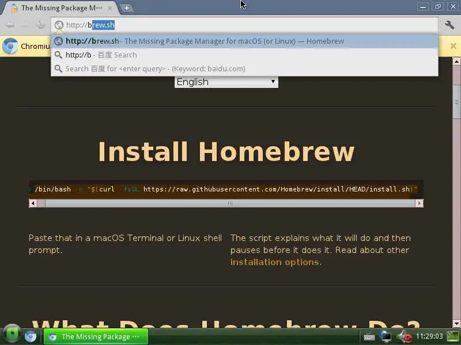Viewport: 461px width, 345px height.
Task: Restore down the Chromium window
Action: (x=437, y=7)
